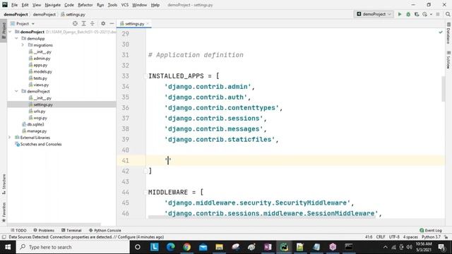Click the Windows search box
Screen dimensions: 452x254
[73, 247]
